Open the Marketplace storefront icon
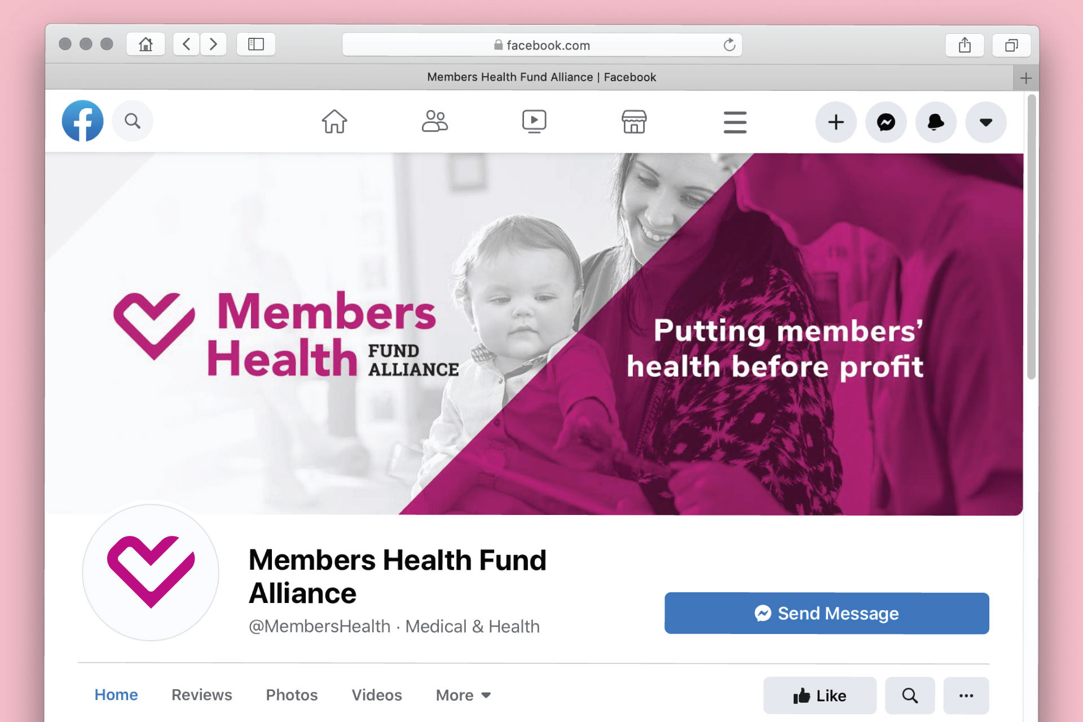 point(634,121)
